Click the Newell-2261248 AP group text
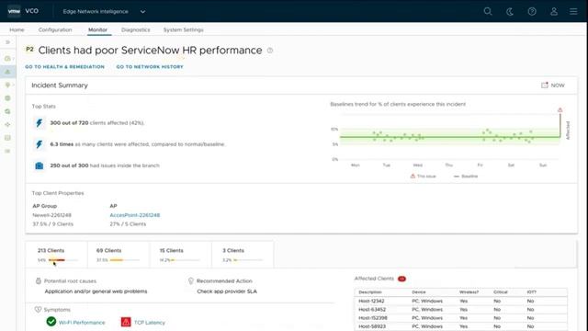This screenshot has width=588, height=331. pos(51,215)
